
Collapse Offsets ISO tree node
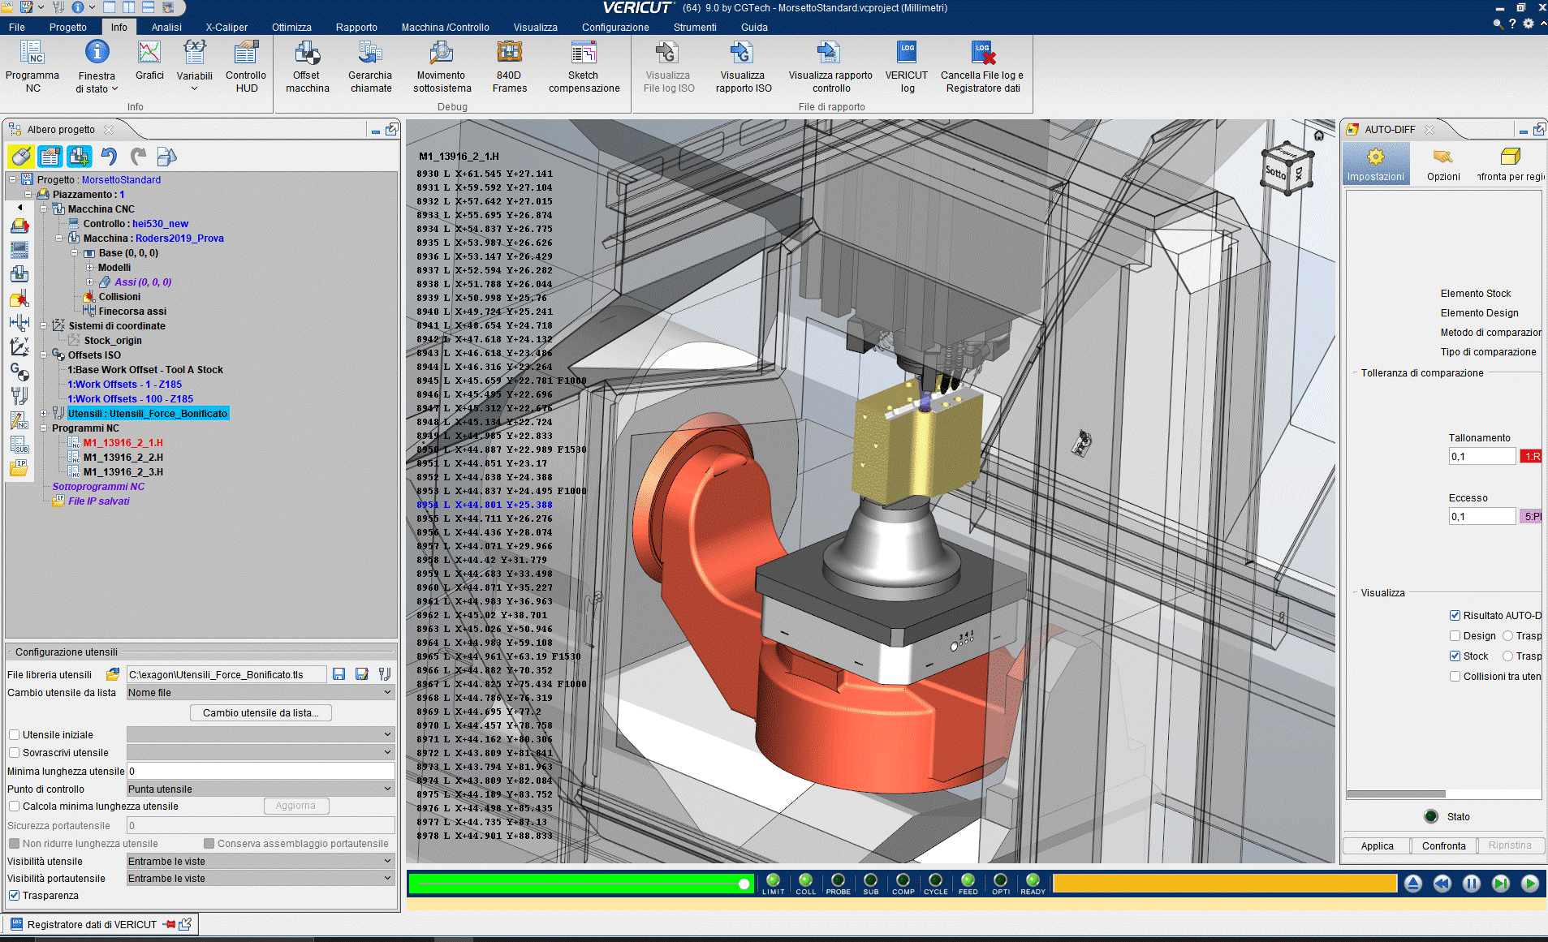[x=43, y=355]
